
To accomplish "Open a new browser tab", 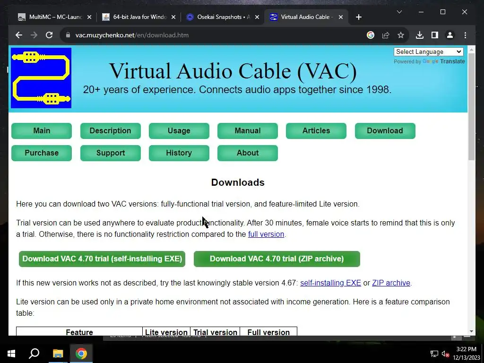I will [358, 17].
